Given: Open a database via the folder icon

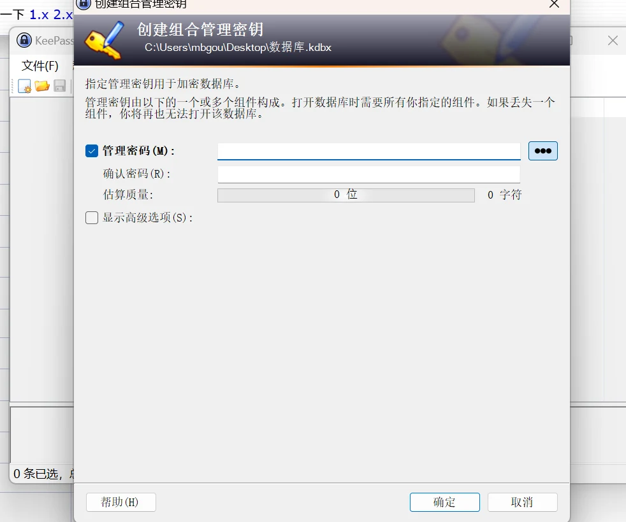Looking at the screenshot, I should tap(42, 86).
